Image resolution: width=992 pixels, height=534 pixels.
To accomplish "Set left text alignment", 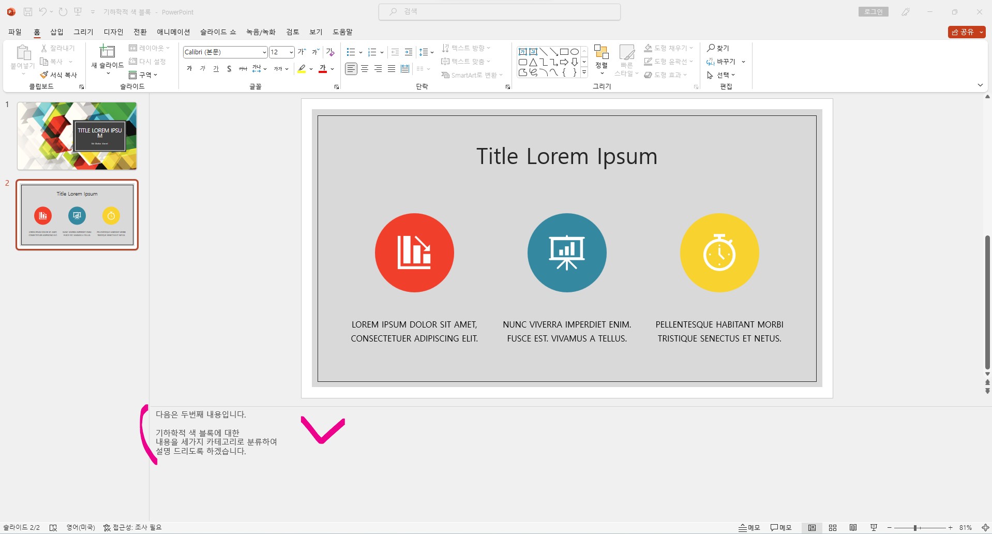I will coord(351,69).
